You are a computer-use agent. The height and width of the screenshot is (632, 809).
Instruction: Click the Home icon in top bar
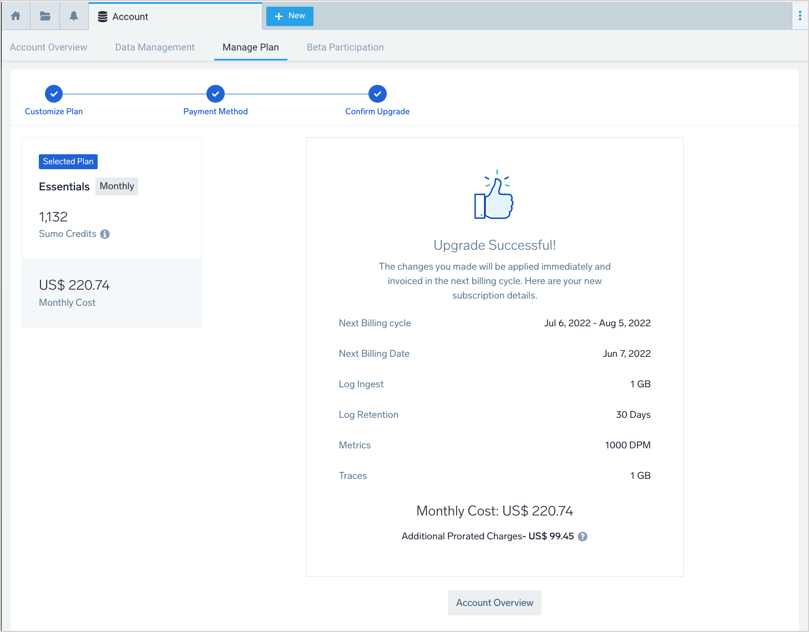16,16
